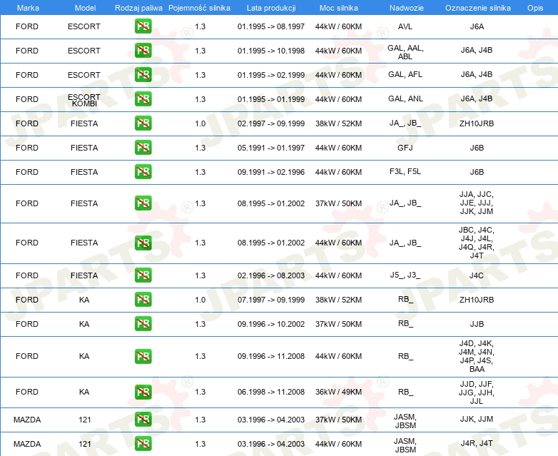
Task: Click the Oznaczenie silnika column header
Action: point(477,8)
